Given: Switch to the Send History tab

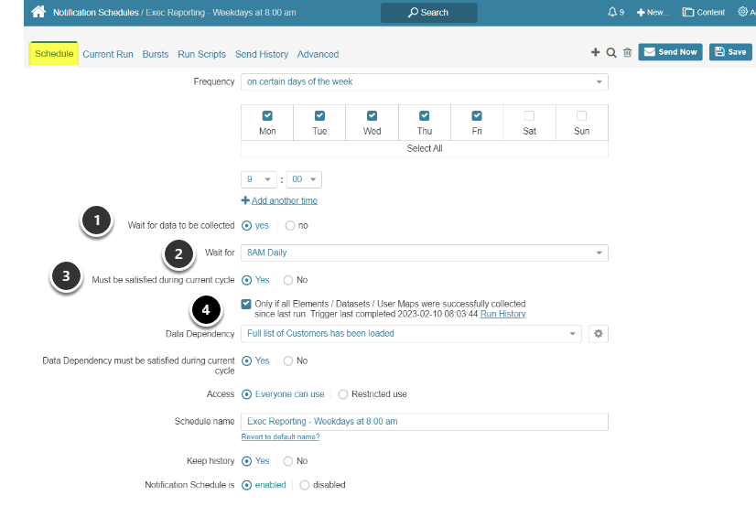Looking at the screenshot, I should pyautogui.click(x=261, y=54).
